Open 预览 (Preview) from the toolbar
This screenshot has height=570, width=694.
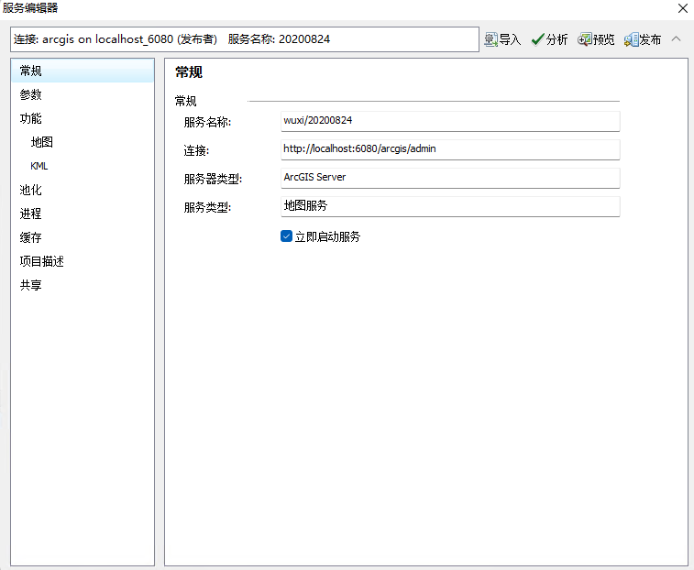tap(596, 39)
